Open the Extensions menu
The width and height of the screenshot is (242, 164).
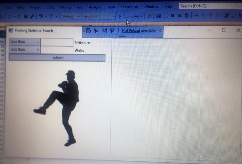pos(130,7)
